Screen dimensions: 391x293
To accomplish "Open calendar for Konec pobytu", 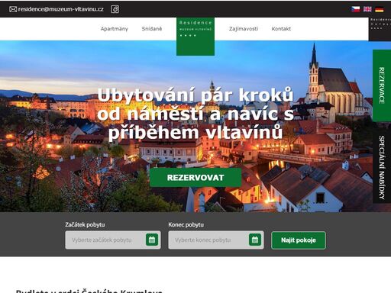I will (255, 240).
